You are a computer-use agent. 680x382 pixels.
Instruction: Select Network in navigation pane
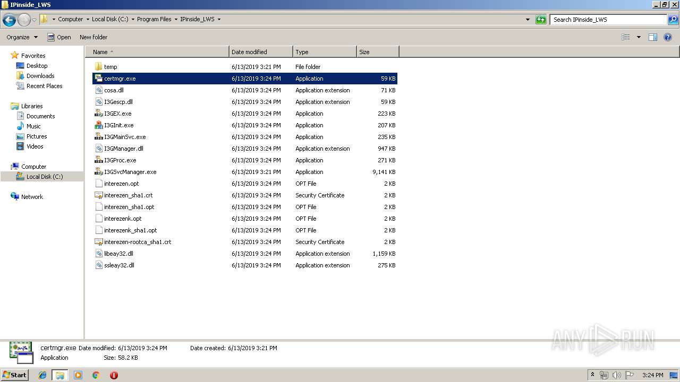click(x=32, y=197)
